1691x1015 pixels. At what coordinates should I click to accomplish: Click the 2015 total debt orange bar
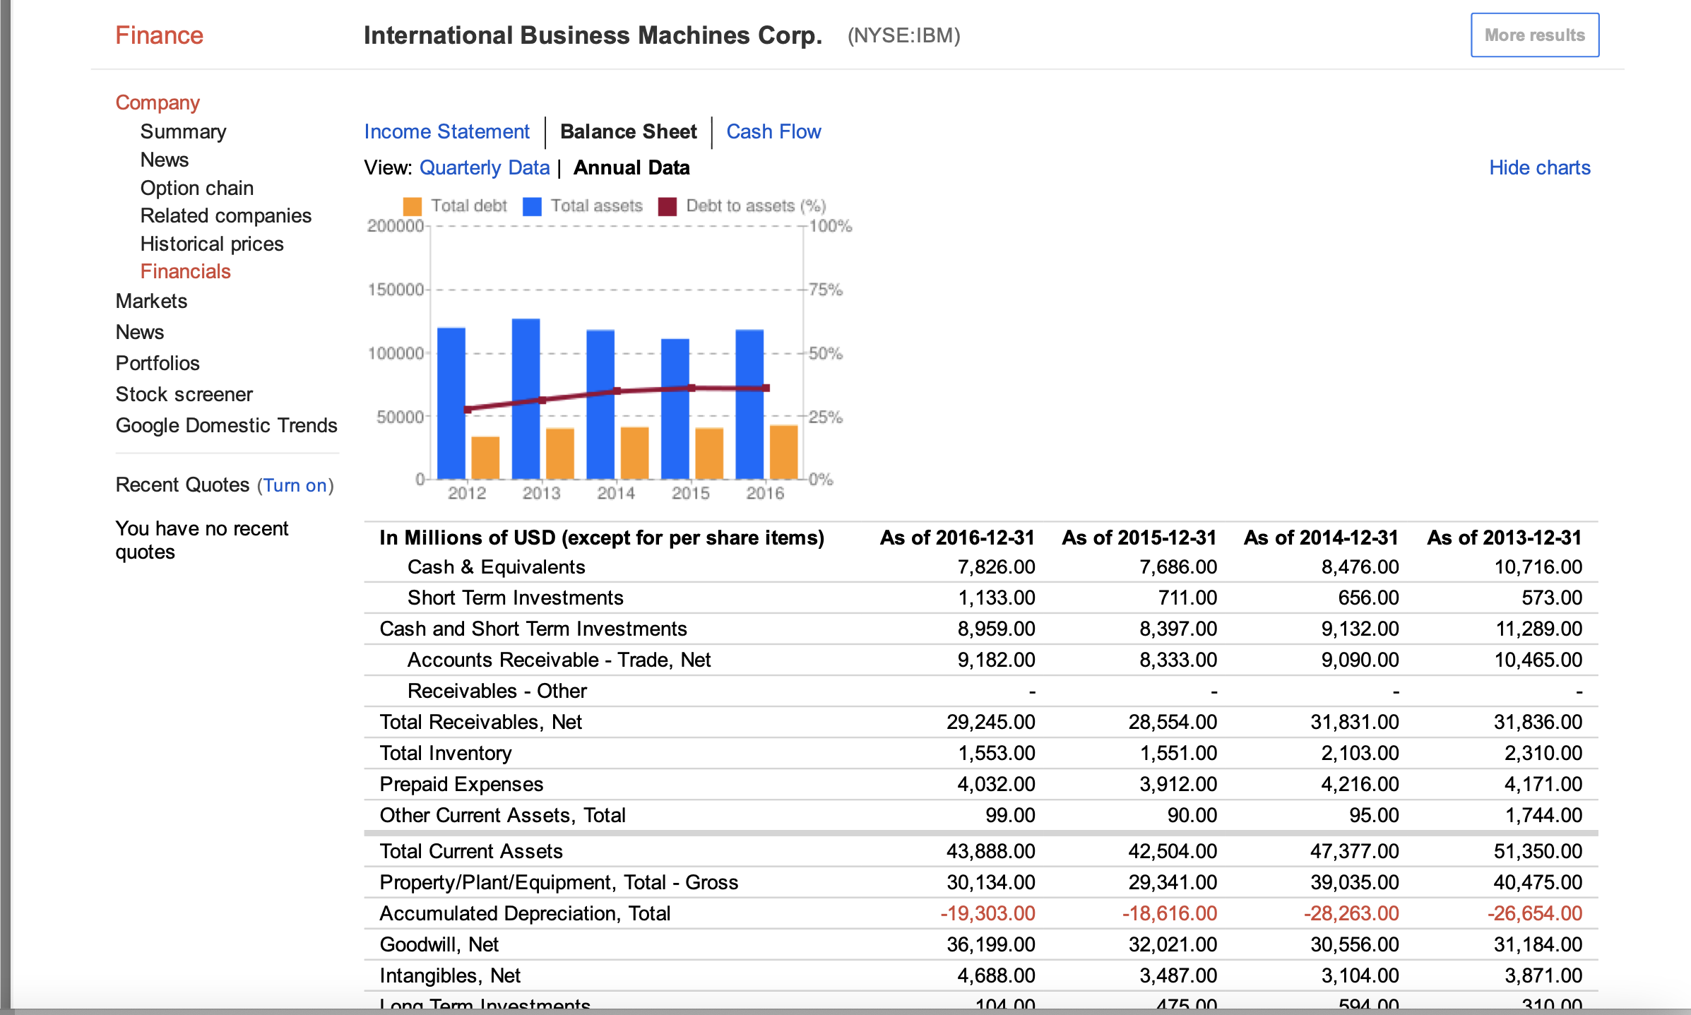[x=709, y=453]
